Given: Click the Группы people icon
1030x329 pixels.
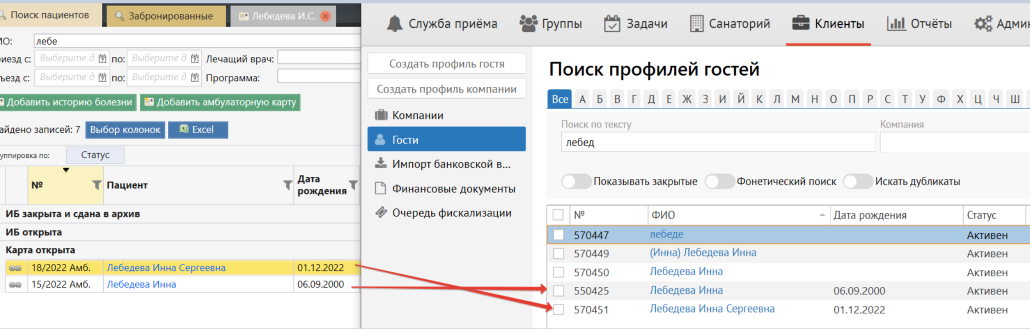Looking at the screenshot, I should point(528,23).
